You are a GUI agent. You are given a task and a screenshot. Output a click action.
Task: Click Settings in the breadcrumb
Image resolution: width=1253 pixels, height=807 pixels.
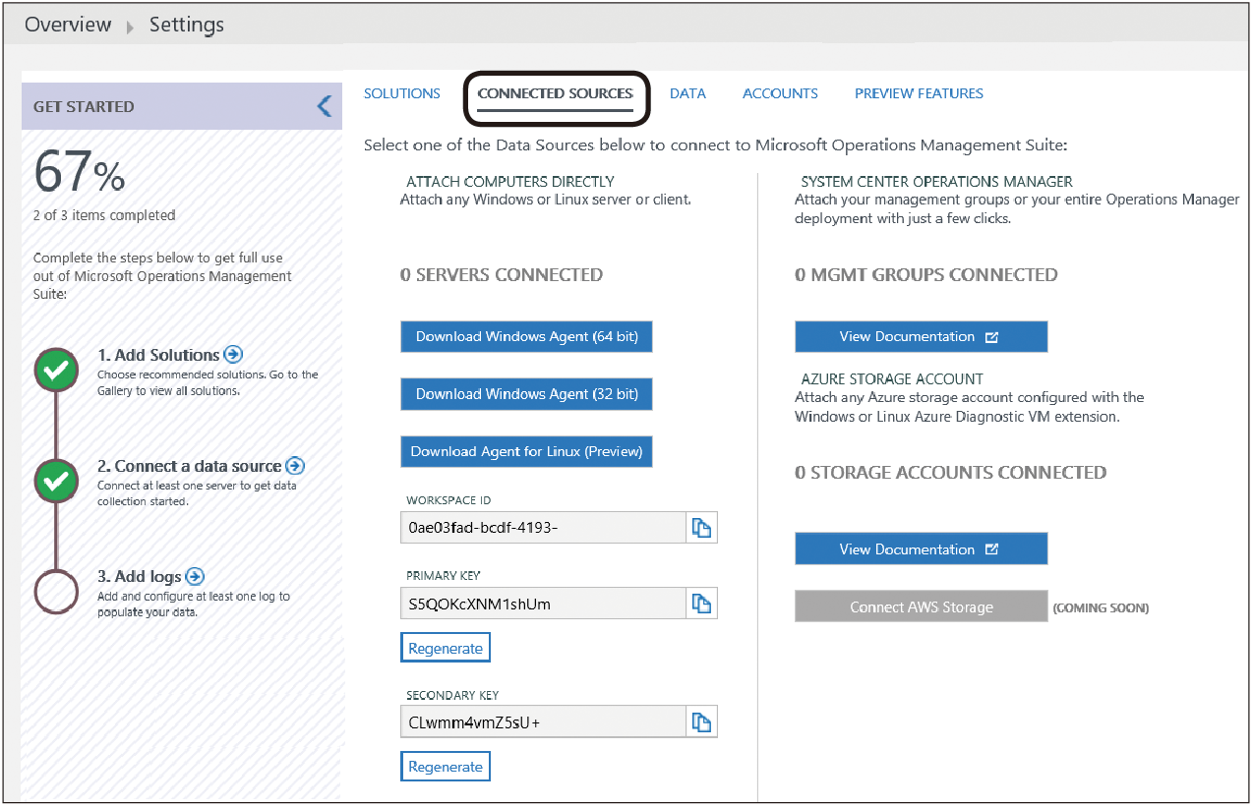tap(187, 25)
